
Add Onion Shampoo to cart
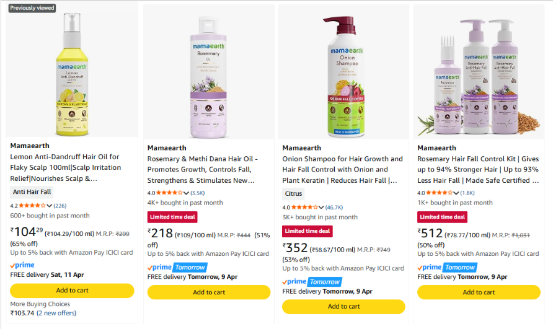(x=343, y=307)
